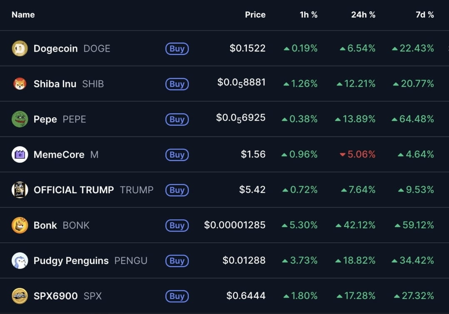Image resolution: width=449 pixels, height=314 pixels.
Task: Click the Shiba Inu coin icon
Action: 20,84
